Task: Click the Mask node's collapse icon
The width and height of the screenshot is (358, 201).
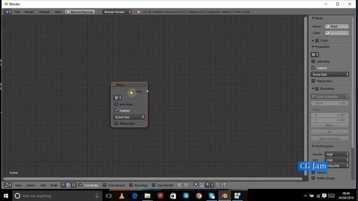Action: pos(114,85)
